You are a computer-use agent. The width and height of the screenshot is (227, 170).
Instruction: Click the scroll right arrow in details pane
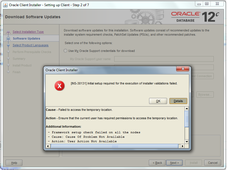(x=182, y=146)
